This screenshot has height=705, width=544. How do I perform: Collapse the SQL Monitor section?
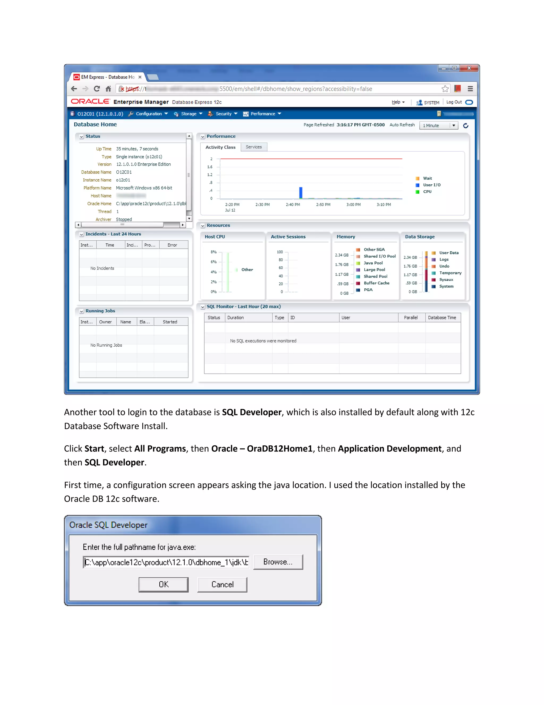[x=203, y=307]
